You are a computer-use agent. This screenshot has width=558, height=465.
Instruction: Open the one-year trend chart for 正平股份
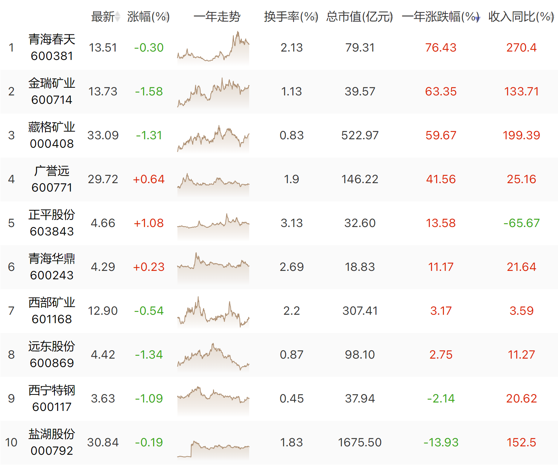pos(213,227)
